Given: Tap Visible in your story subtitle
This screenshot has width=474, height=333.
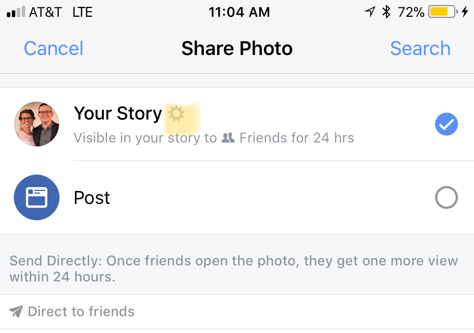Looking at the screenshot, I should pyautogui.click(x=145, y=138).
